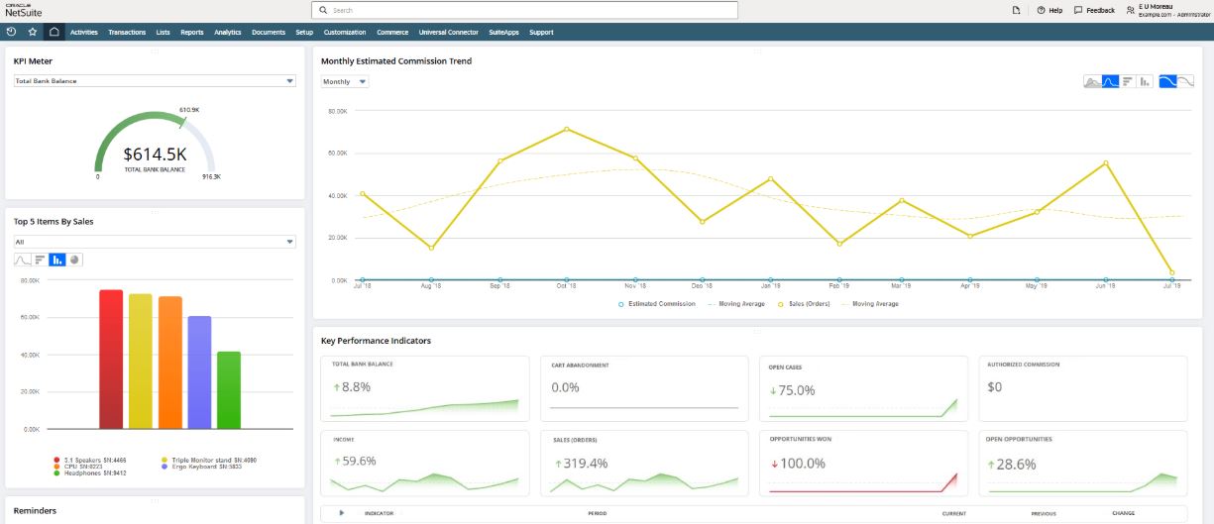Viewport: 1214px width, 524px height.
Task: Click into the global Search field
Action: tap(525, 10)
